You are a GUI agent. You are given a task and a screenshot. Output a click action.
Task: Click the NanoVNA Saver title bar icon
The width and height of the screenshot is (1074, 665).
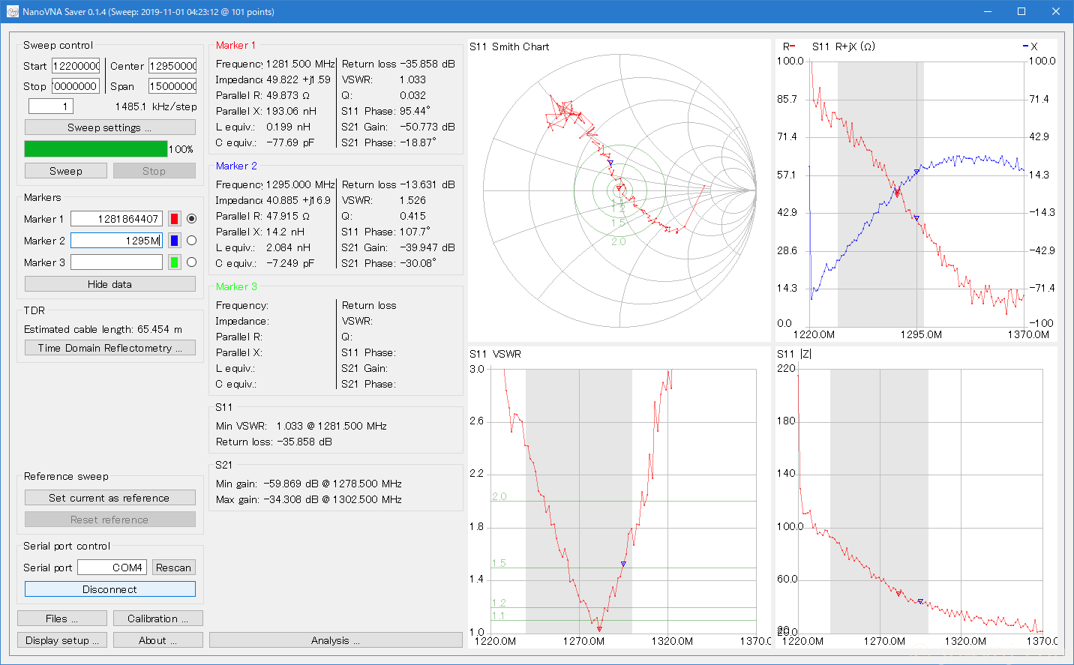coord(12,11)
